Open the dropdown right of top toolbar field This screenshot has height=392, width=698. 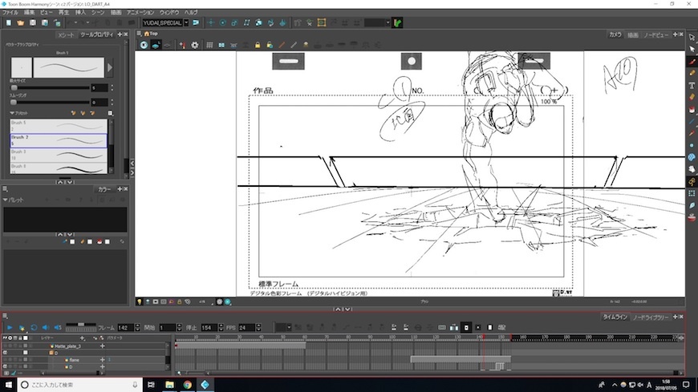pos(388,22)
